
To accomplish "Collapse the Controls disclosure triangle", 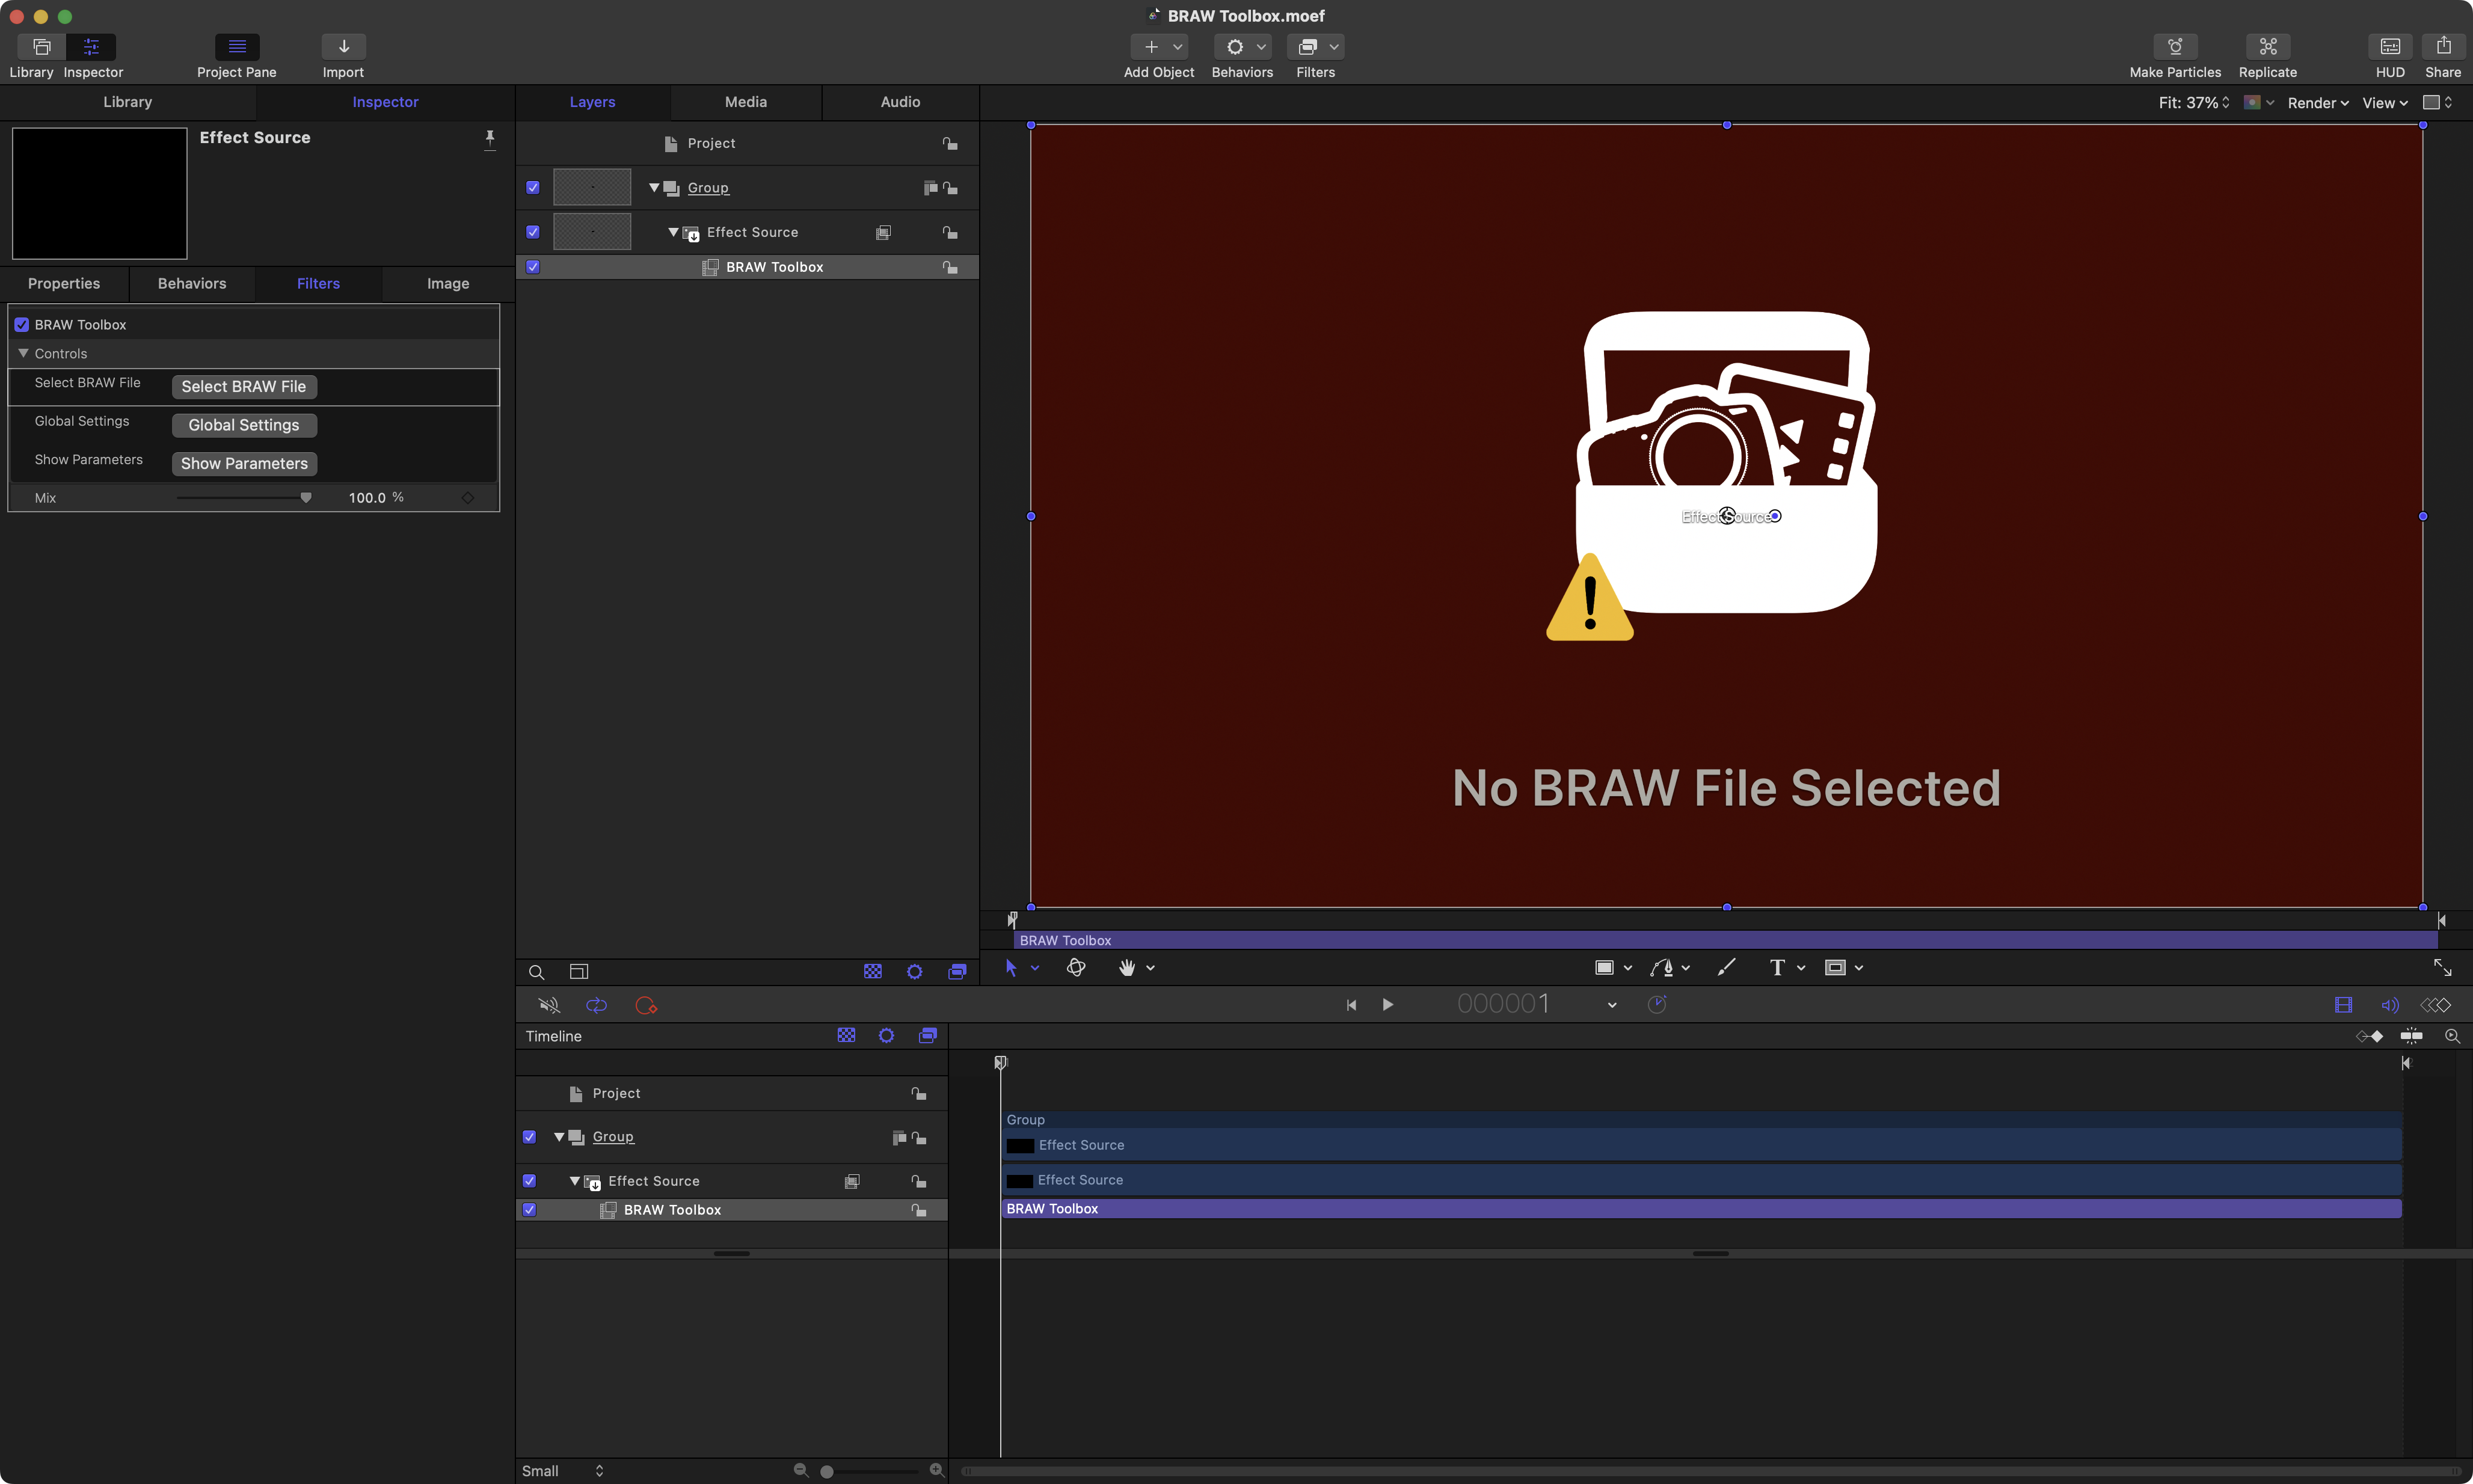I will coord(23,354).
